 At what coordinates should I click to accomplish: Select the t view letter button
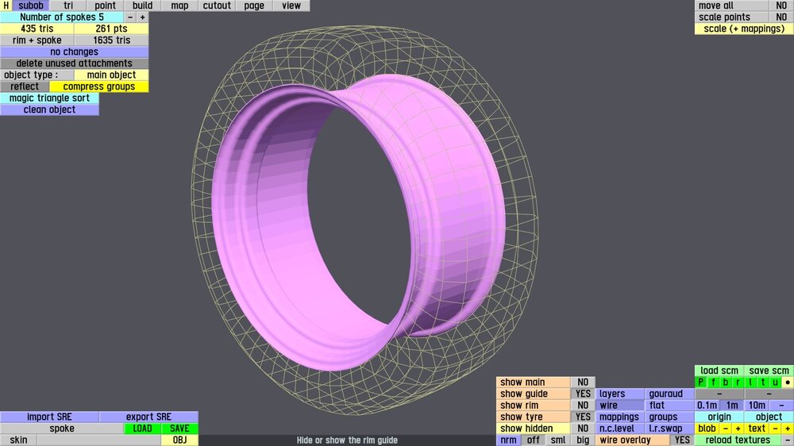point(762,383)
